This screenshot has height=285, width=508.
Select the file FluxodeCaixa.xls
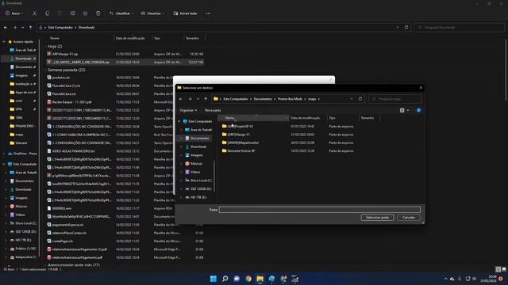tap(63, 93)
